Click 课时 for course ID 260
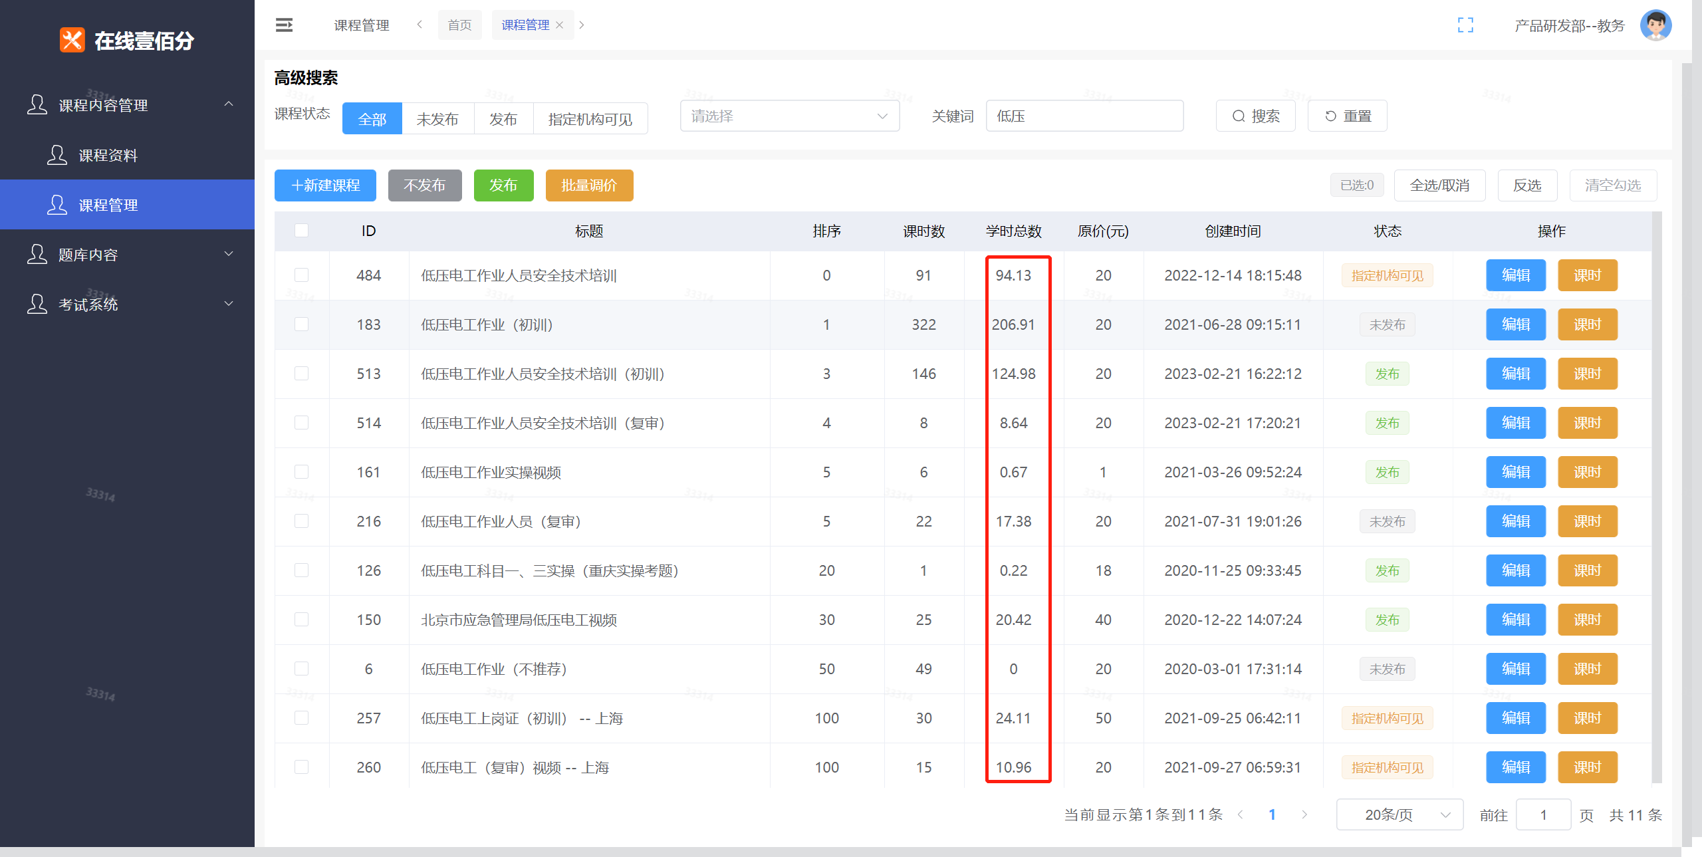Image resolution: width=1702 pixels, height=857 pixels. tap(1588, 767)
